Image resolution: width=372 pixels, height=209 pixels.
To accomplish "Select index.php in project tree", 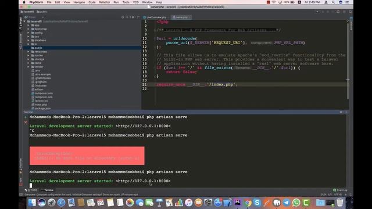I will tap(41, 105).
